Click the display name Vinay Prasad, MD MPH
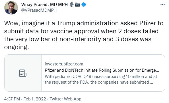The width and height of the screenshot is (169, 103). pos(44,5)
